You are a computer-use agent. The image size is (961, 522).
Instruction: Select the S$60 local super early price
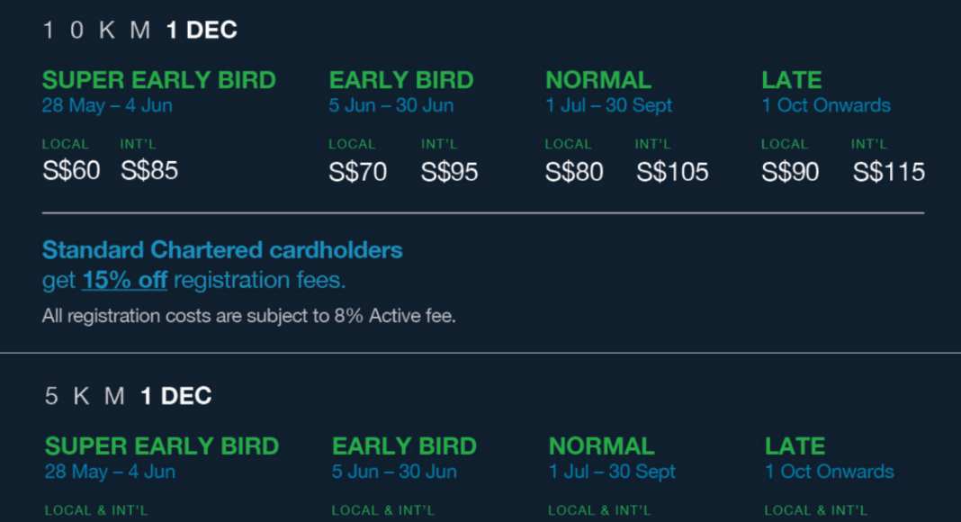click(71, 170)
